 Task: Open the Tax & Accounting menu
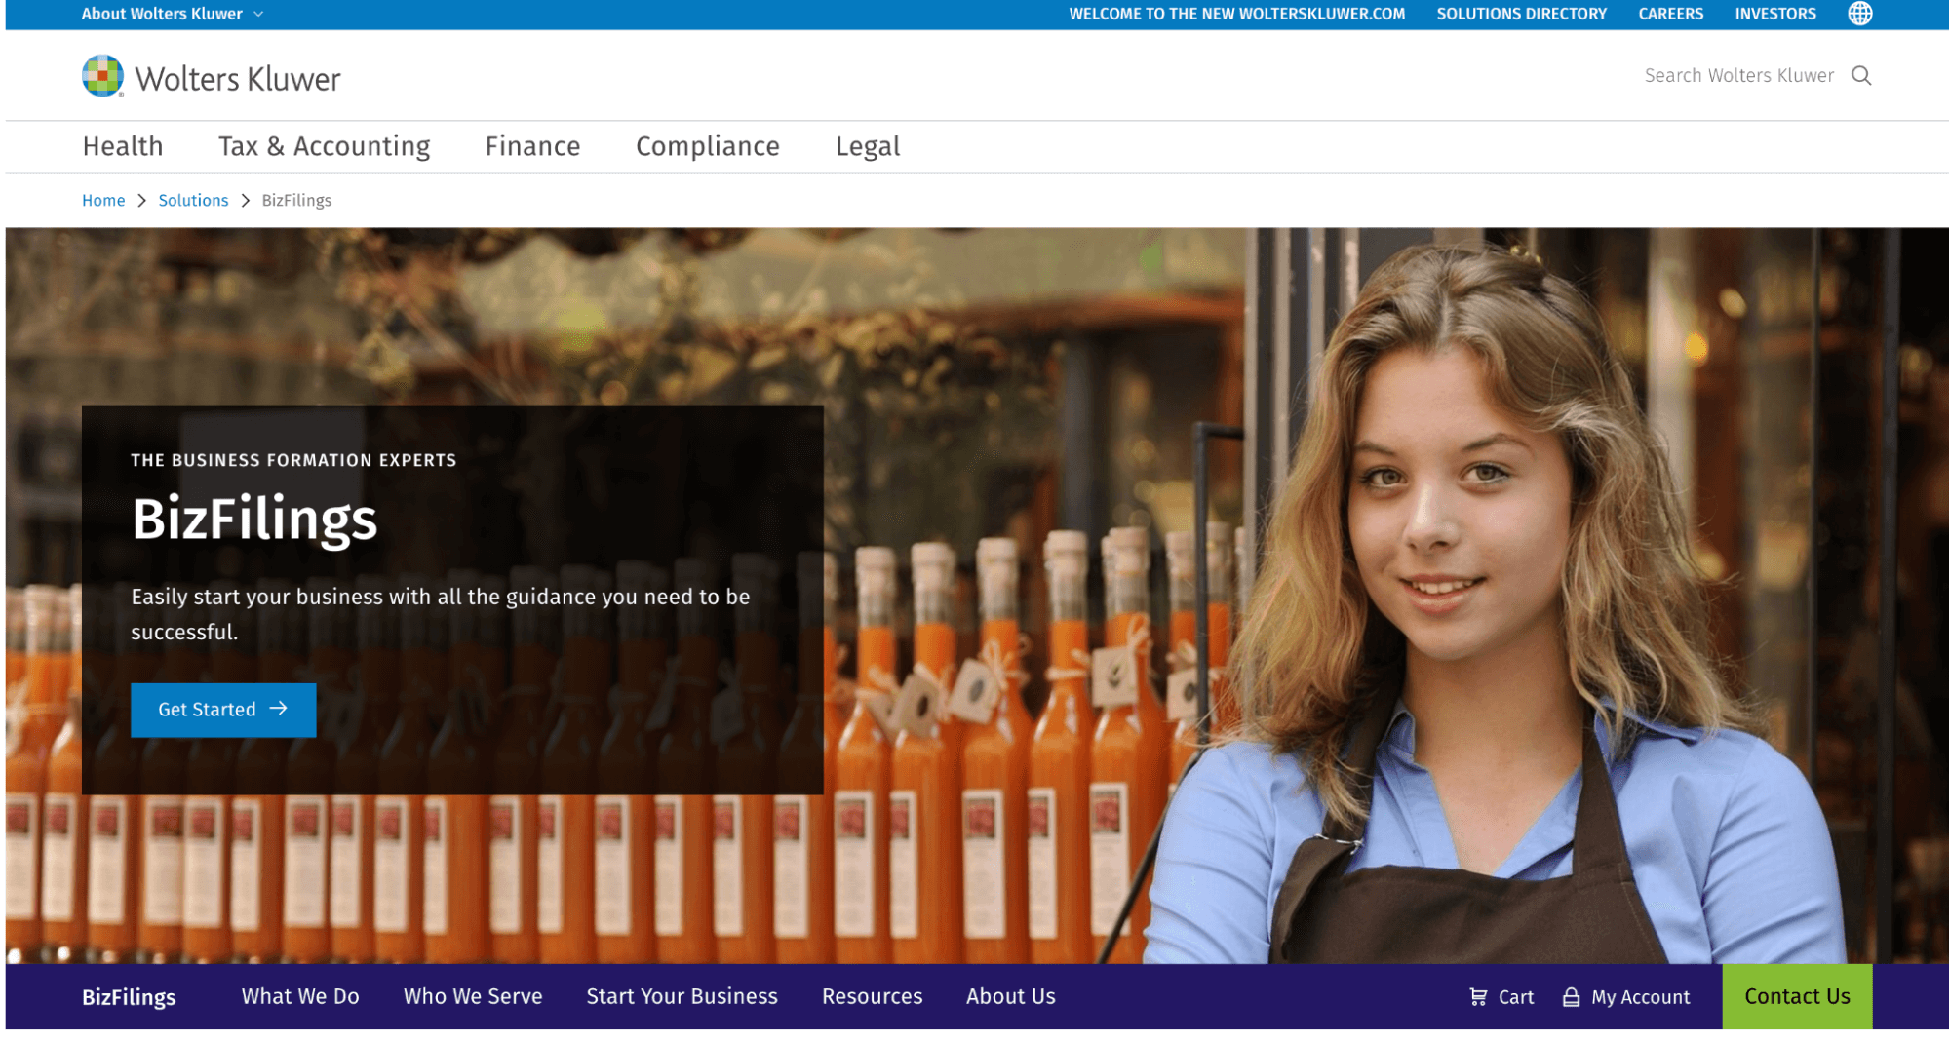pyautogui.click(x=324, y=146)
